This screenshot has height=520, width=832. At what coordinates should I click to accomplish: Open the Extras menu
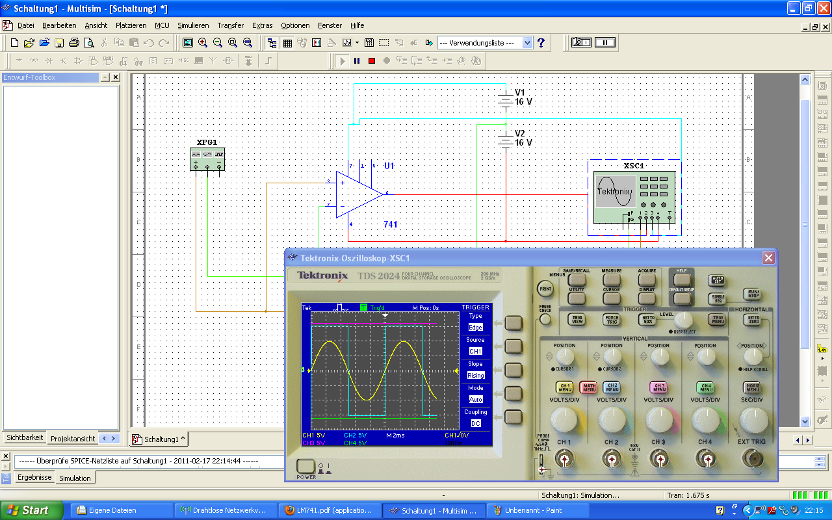point(263,25)
